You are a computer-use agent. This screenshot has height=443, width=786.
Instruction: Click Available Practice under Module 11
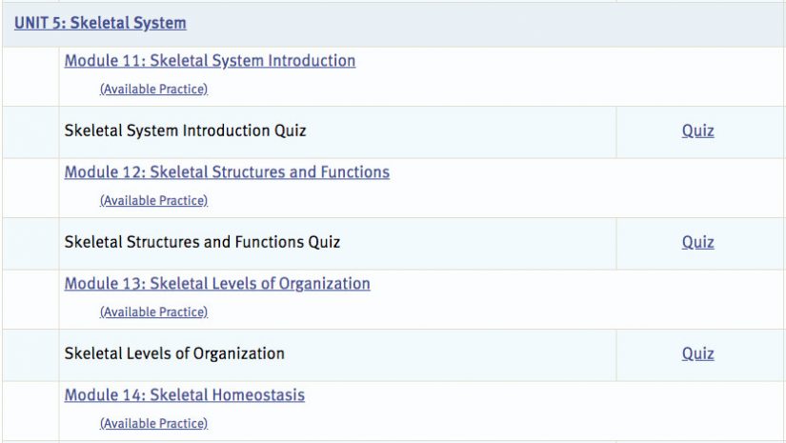pos(153,90)
